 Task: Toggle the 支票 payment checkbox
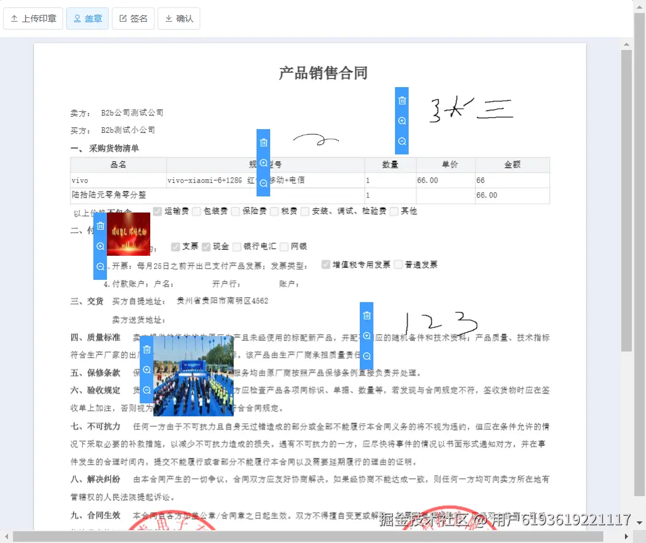click(x=176, y=246)
